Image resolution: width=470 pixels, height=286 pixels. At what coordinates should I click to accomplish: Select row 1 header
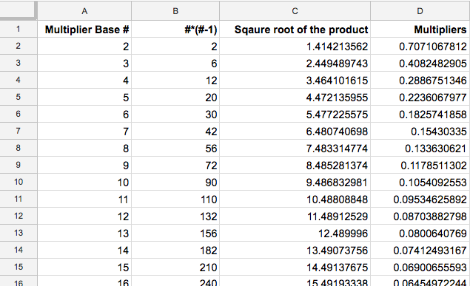(x=19, y=29)
